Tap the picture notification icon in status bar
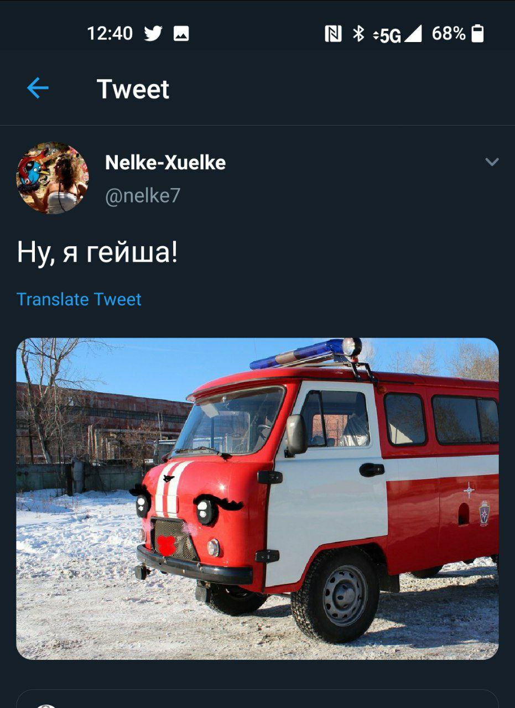The image size is (515, 708). pyautogui.click(x=181, y=34)
